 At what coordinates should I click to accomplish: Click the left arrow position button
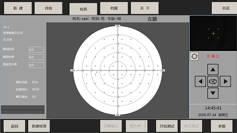[201, 81]
